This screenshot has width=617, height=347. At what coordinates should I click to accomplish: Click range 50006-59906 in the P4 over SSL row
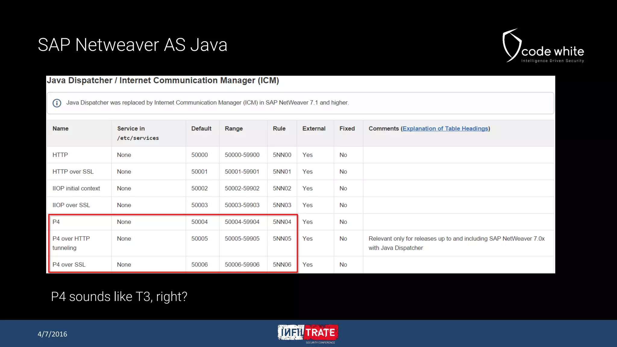click(x=242, y=264)
